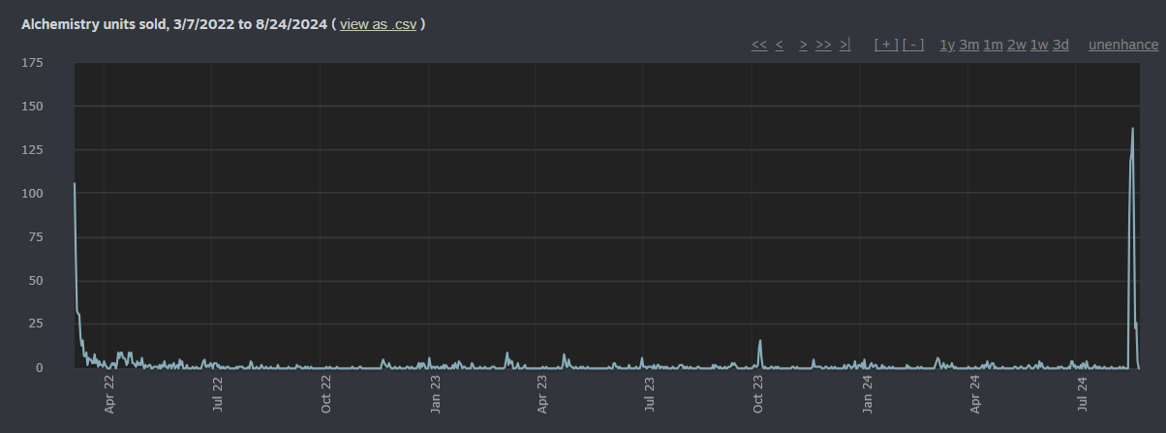
Task: Click the 'Apr 23' x-axis label
Action: (x=541, y=395)
